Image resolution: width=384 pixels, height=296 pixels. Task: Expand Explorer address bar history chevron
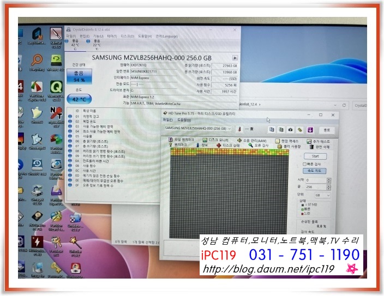click(335, 105)
